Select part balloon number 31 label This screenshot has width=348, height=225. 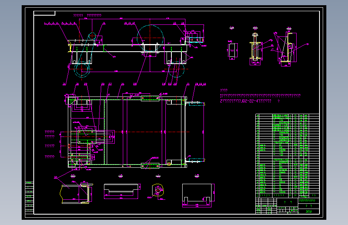[x=64, y=84]
